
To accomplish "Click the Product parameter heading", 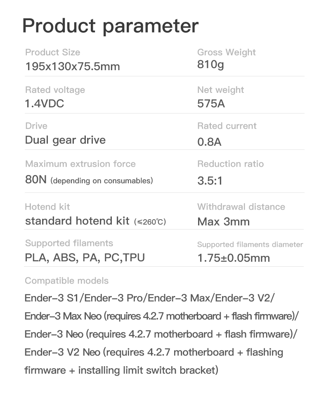I will (110, 26).
